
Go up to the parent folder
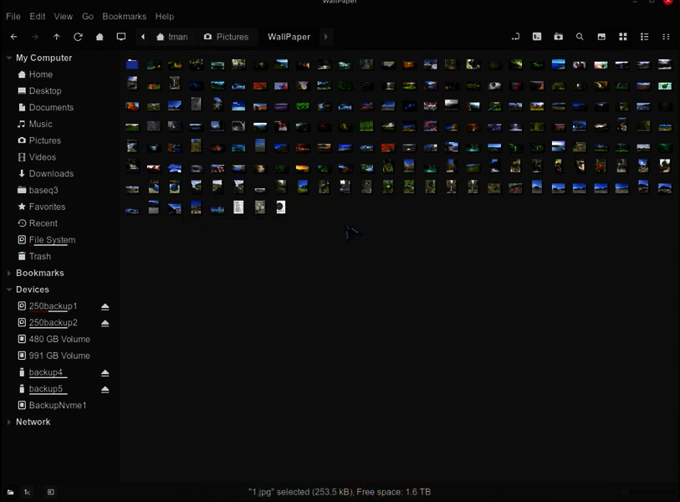click(56, 37)
